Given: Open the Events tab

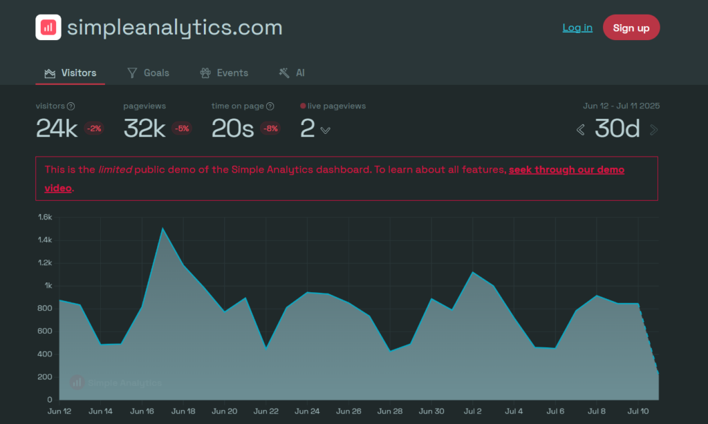Looking at the screenshot, I should (x=224, y=73).
